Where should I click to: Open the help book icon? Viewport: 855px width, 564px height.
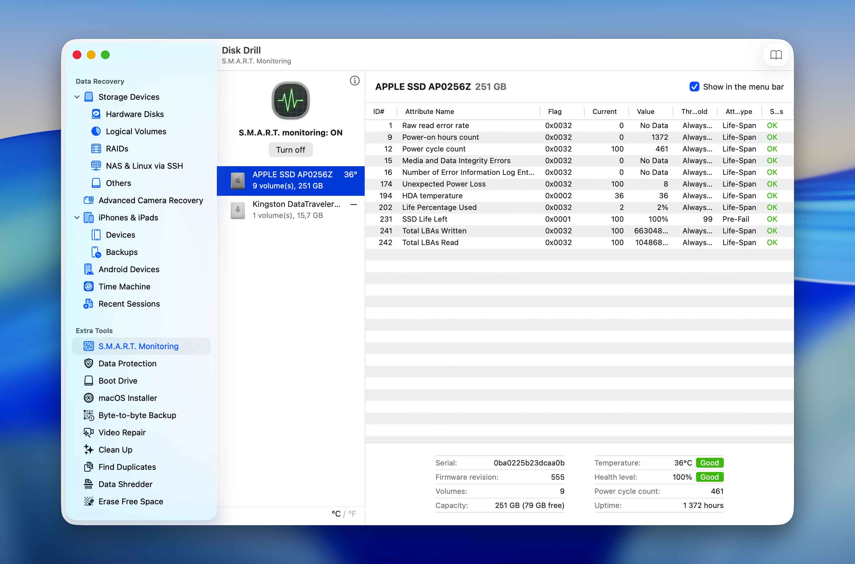pyautogui.click(x=776, y=55)
